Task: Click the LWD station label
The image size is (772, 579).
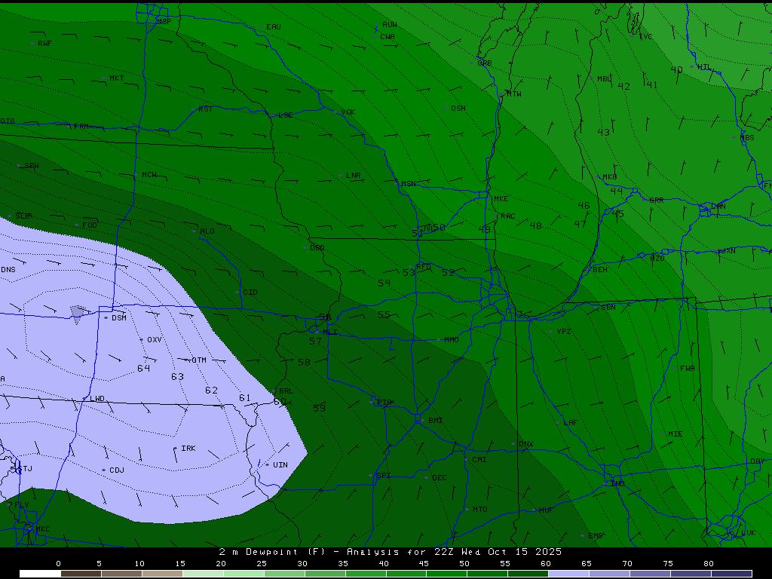Action: pos(97,399)
